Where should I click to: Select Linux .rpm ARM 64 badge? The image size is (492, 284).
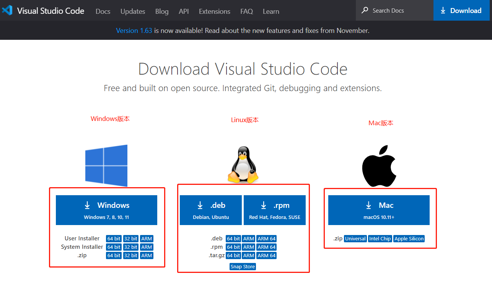coord(266,247)
